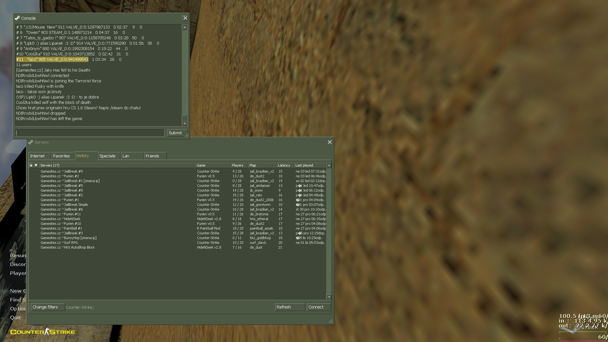Select server Gamesites.cz ^HideNSeek
608x342 pixels.
pyautogui.click(x=177, y=219)
